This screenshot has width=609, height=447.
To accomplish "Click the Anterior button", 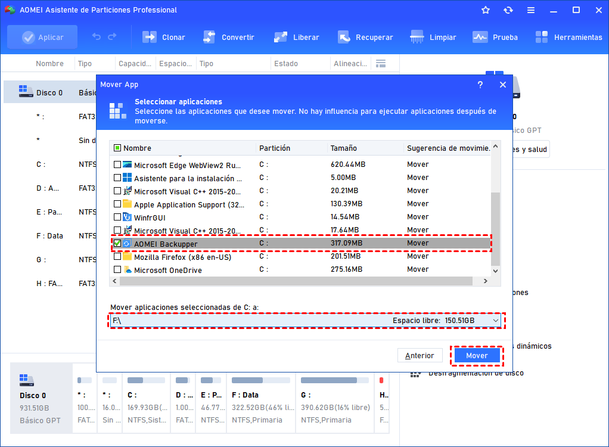I will coord(420,355).
